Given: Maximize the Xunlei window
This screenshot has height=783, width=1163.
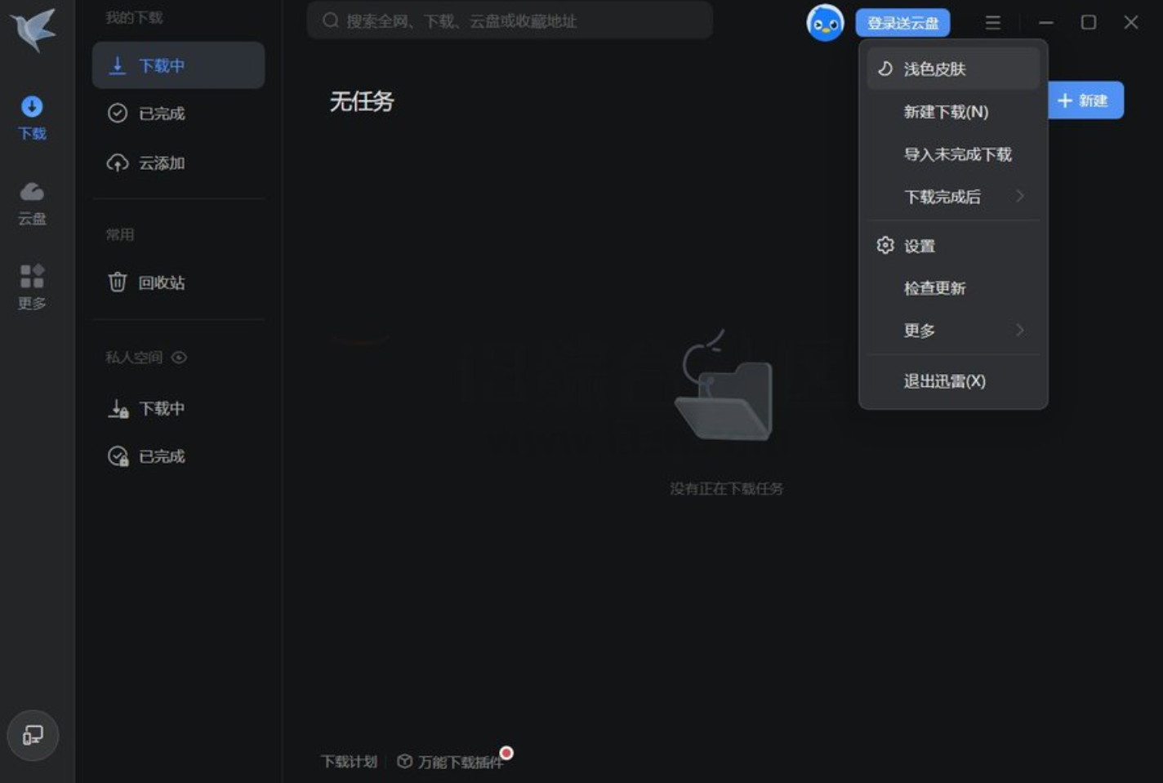Looking at the screenshot, I should click(1088, 23).
